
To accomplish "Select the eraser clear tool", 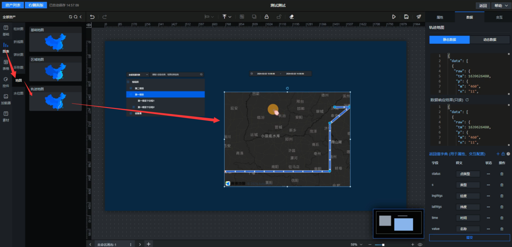I will (292, 17).
